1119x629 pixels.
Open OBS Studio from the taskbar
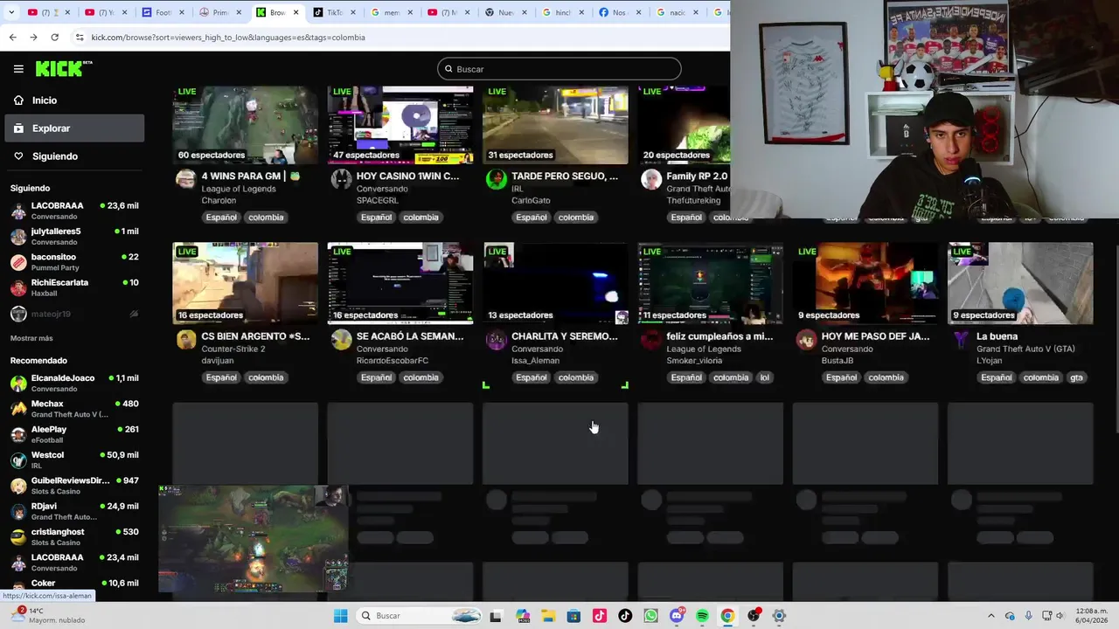coord(754,616)
